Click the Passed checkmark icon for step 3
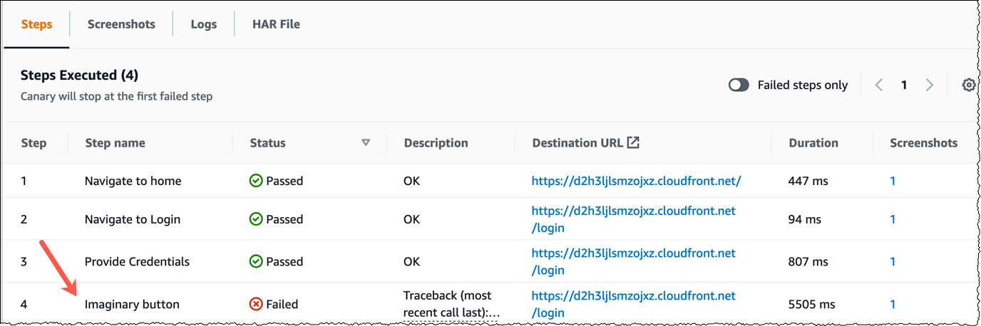This screenshot has height=326, width=981. pyautogui.click(x=256, y=261)
